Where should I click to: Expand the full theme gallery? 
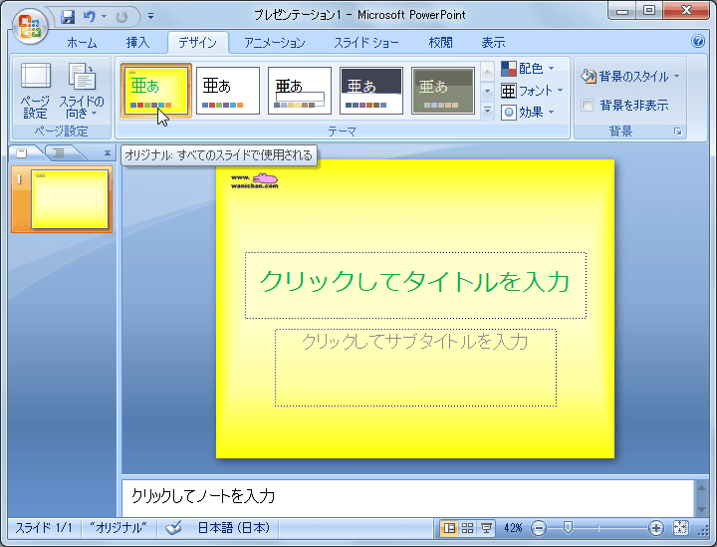point(487,111)
